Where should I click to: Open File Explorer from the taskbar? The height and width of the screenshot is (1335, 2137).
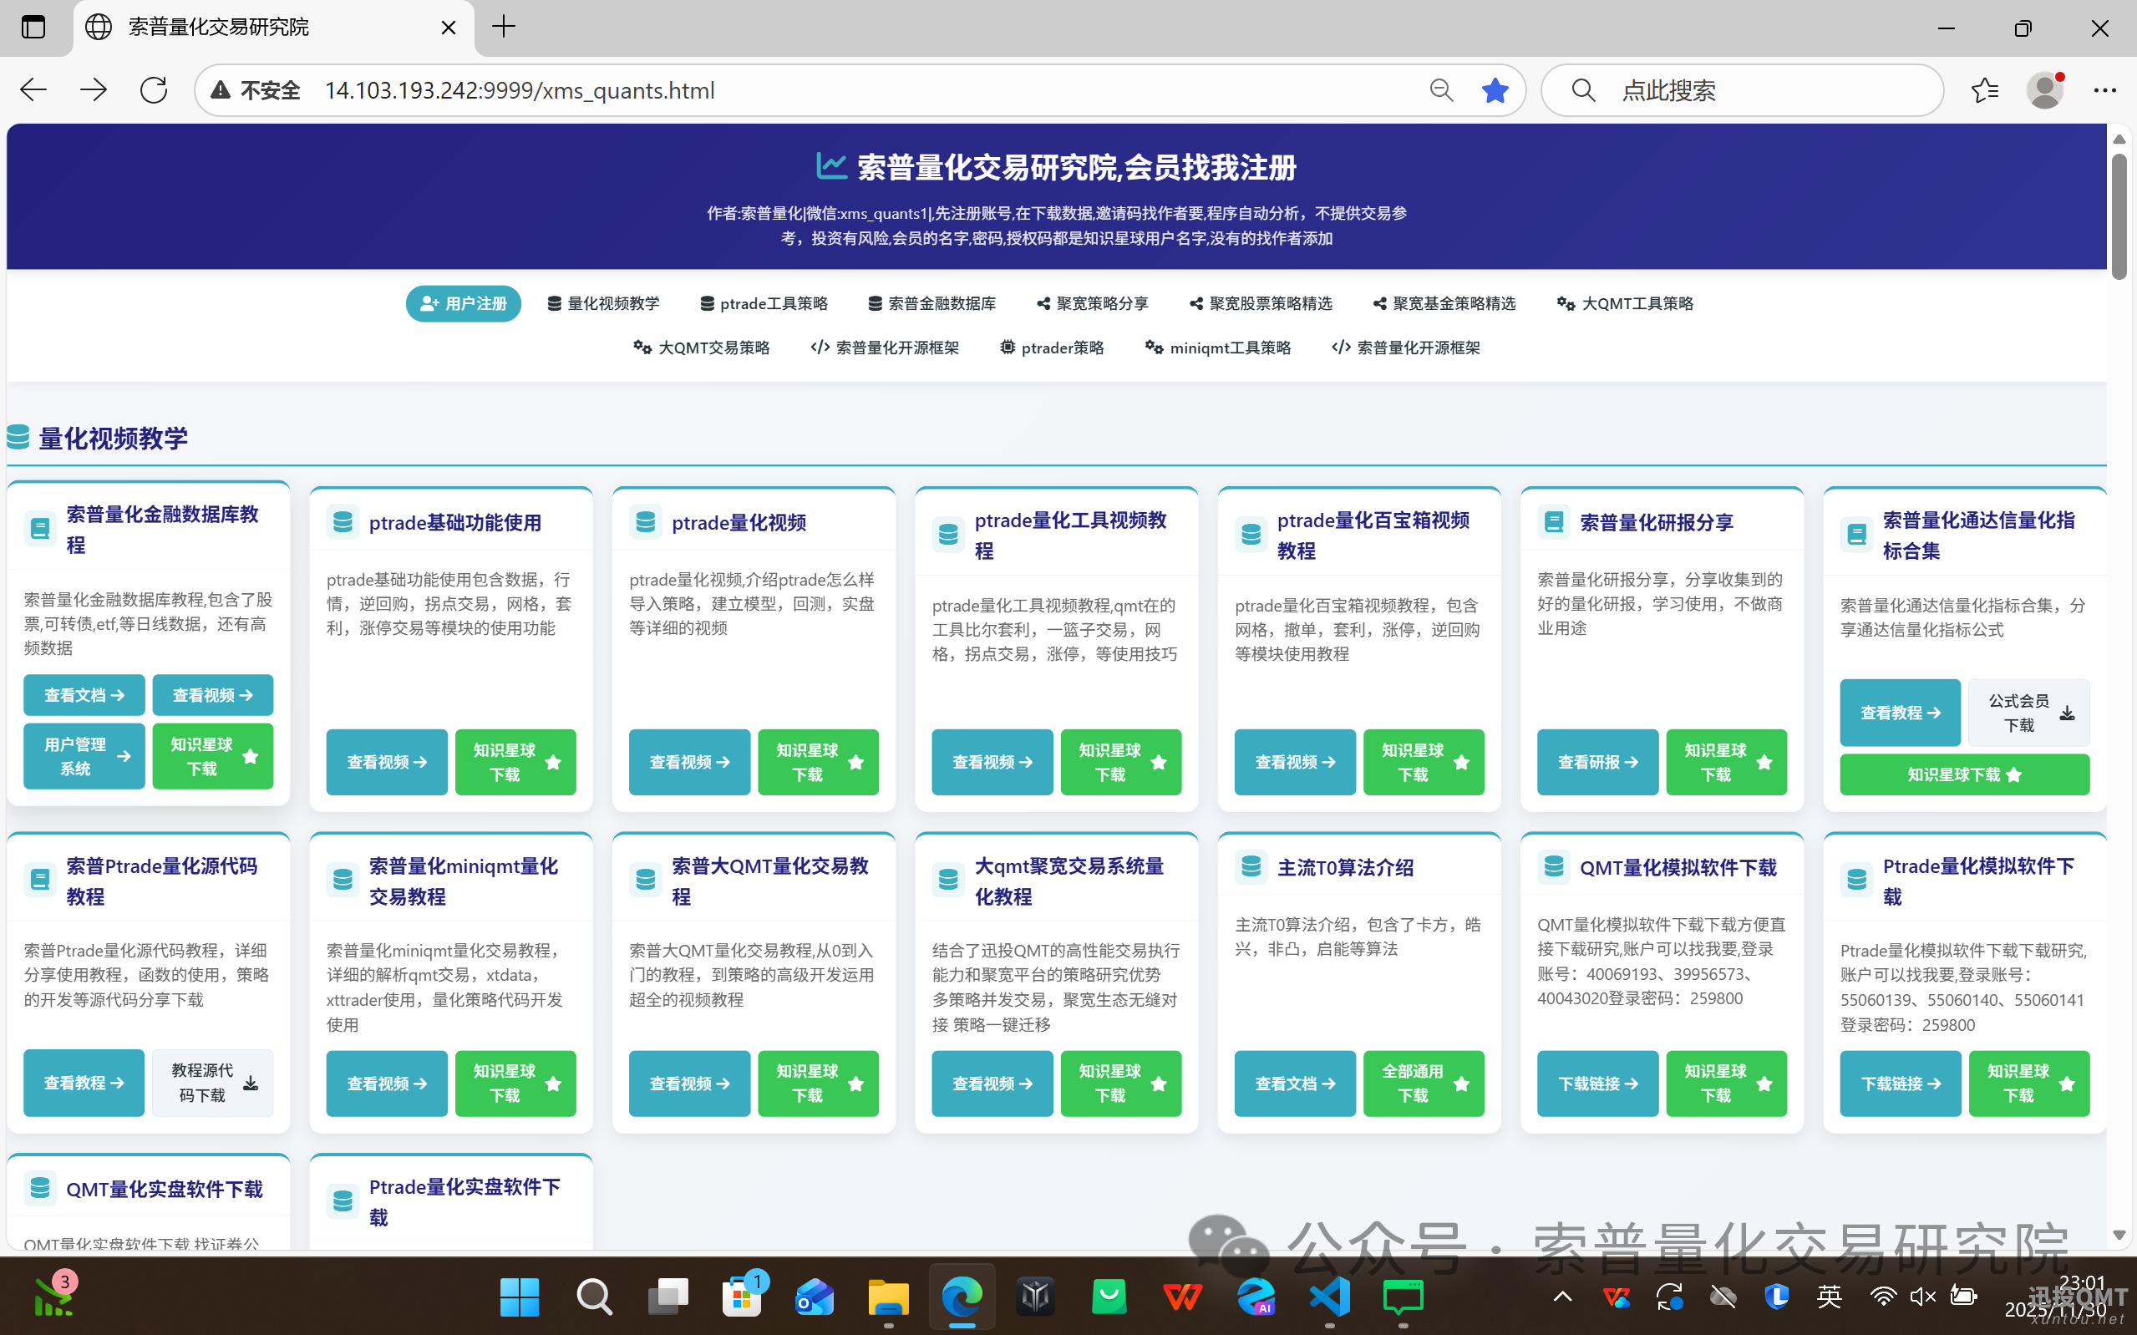[x=888, y=1297]
